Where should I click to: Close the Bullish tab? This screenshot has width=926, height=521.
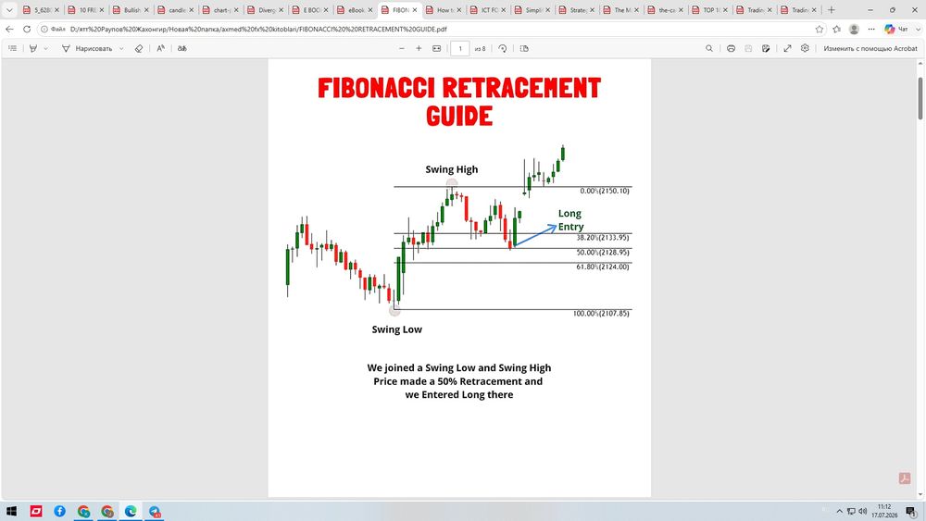click(x=146, y=10)
